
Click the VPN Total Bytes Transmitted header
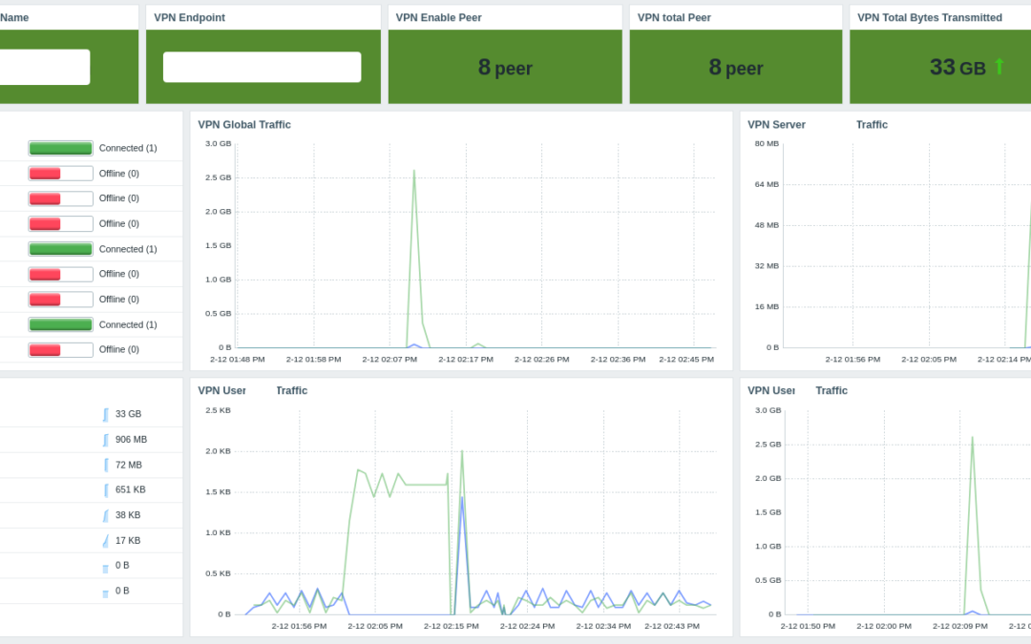coord(929,17)
